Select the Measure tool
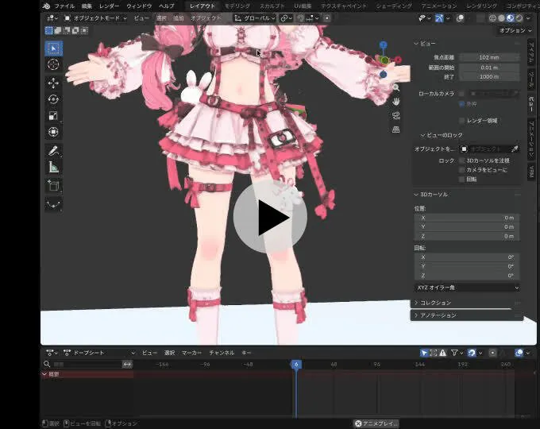This screenshot has width=540, height=429. pyautogui.click(x=53, y=167)
